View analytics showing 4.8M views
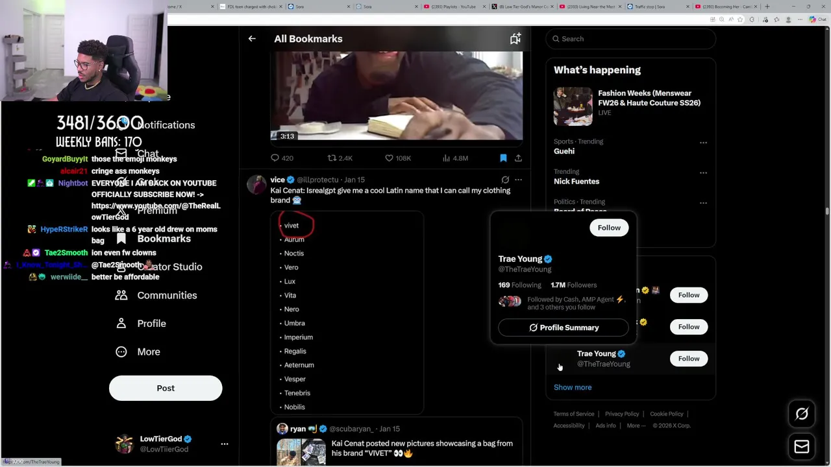This screenshot has height=467, width=831. coord(454,158)
